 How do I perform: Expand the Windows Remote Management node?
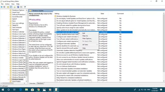[x=8, y=75]
